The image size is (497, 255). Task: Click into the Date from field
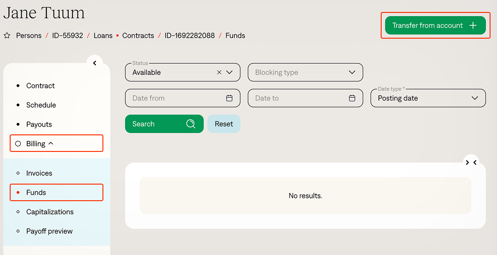[175, 98]
